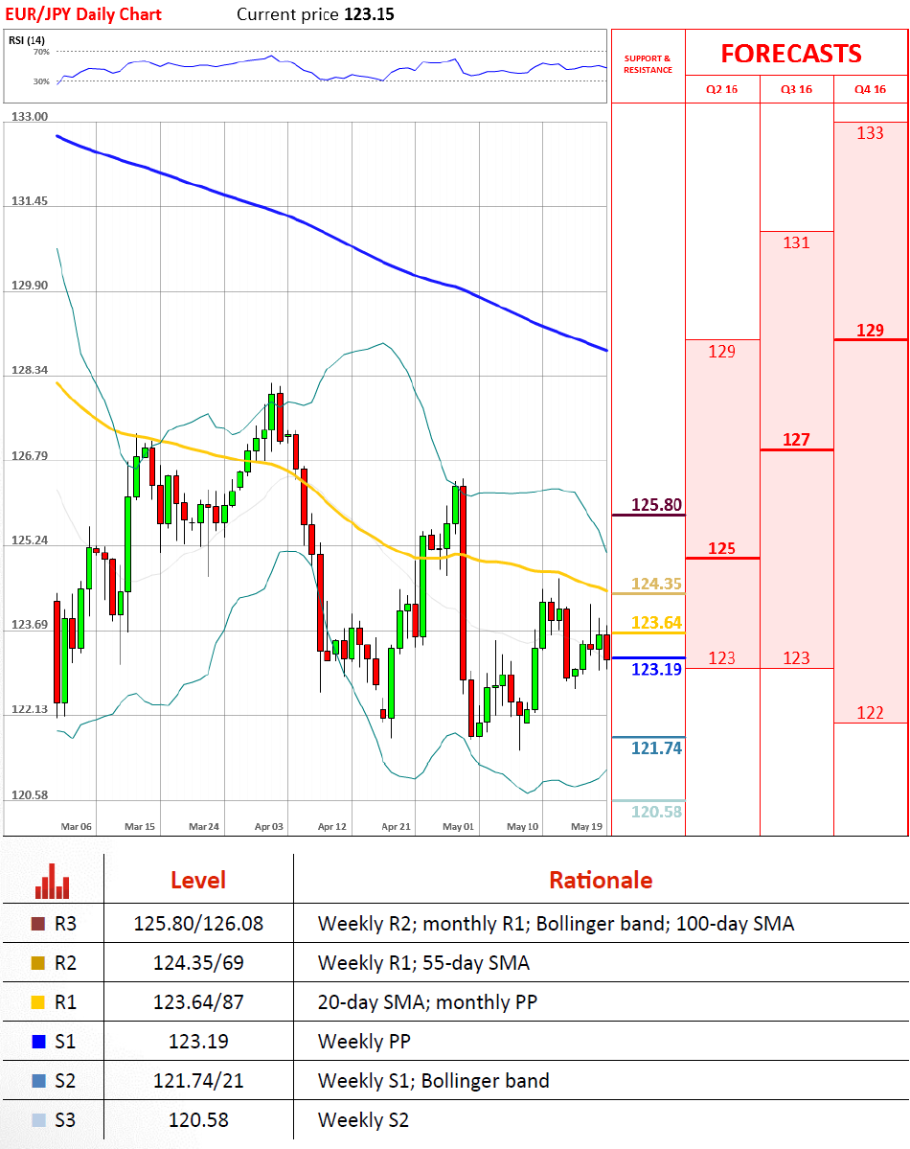910x1149 pixels.
Task: Click the 124.35 resistance level marker
Action: click(656, 584)
